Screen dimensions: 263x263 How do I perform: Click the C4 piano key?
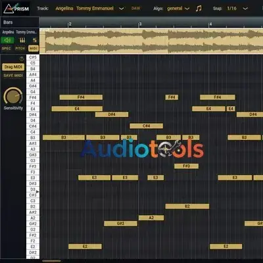coord(33,131)
